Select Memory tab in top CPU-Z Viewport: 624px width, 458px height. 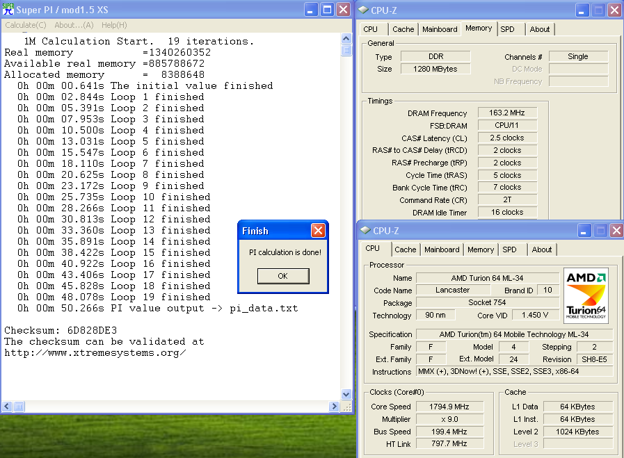click(479, 28)
